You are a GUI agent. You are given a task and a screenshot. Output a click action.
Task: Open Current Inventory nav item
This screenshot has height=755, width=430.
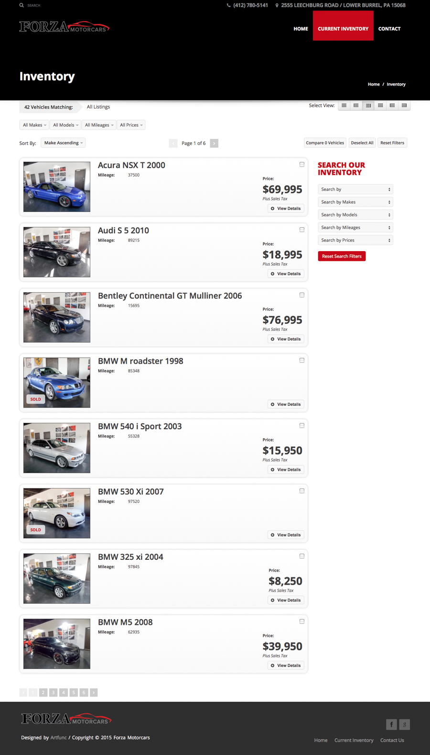(x=343, y=29)
